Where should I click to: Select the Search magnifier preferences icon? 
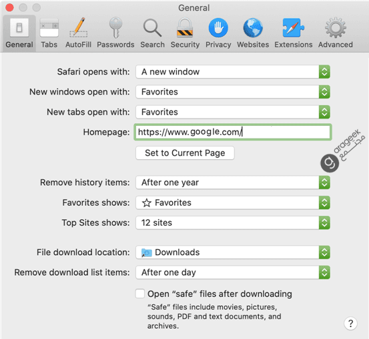(x=153, y=33)
